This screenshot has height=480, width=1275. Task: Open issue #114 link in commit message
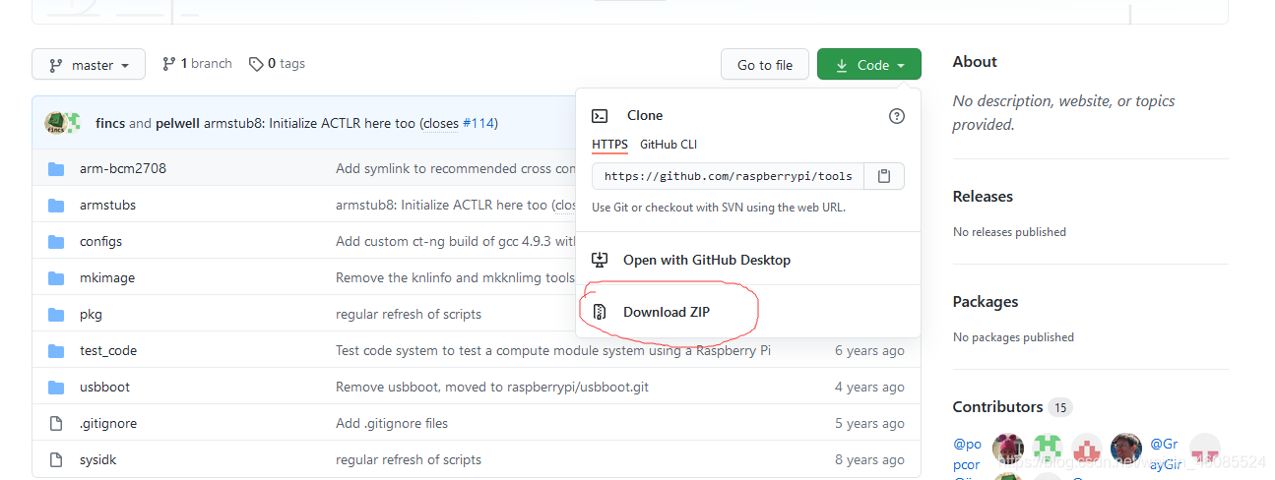tap(479, 123)
